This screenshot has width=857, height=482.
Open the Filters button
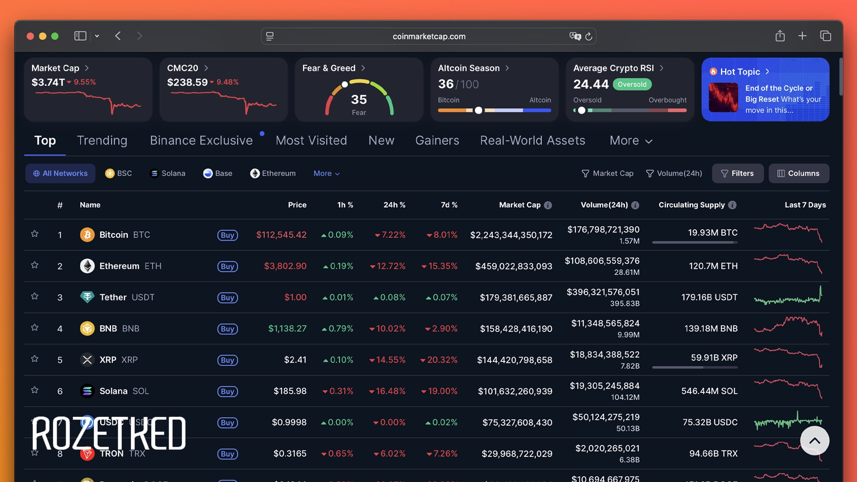pyautogui.click(x=737, y=174)
